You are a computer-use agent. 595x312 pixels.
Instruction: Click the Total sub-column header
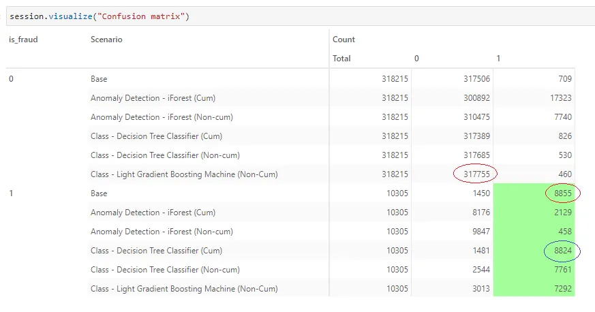tap(341, 59)
